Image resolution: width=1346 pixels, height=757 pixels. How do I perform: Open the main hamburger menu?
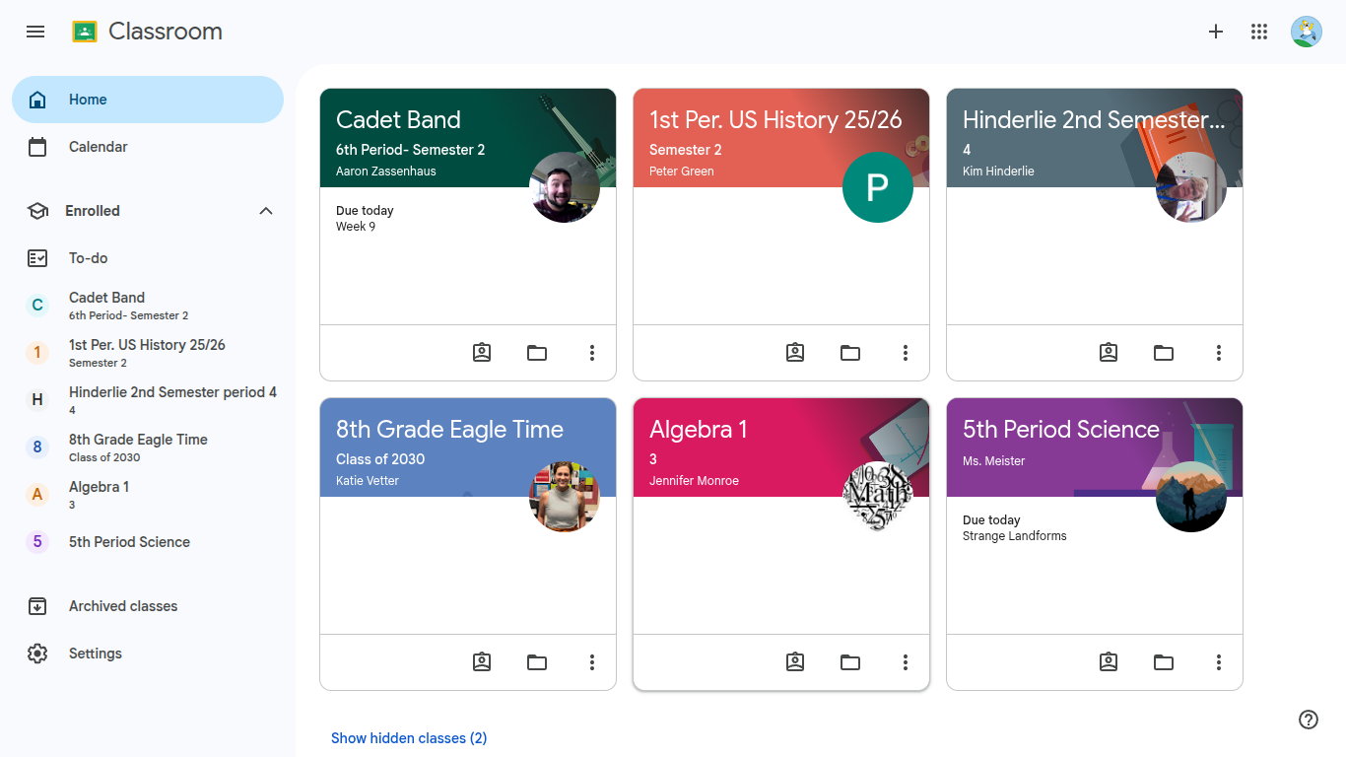[35, 32]
